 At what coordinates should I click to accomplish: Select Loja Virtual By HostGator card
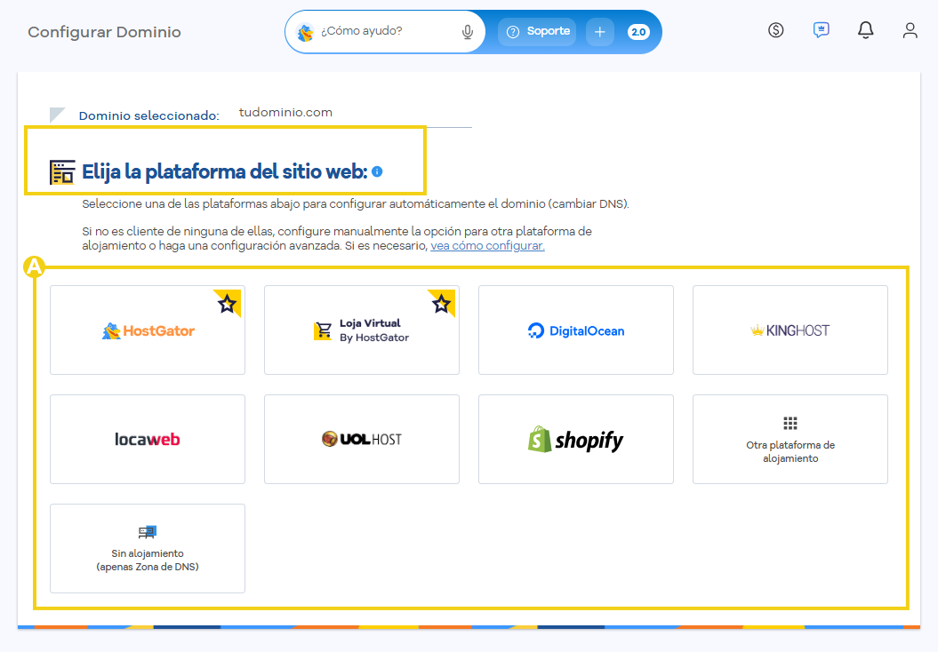362,330
